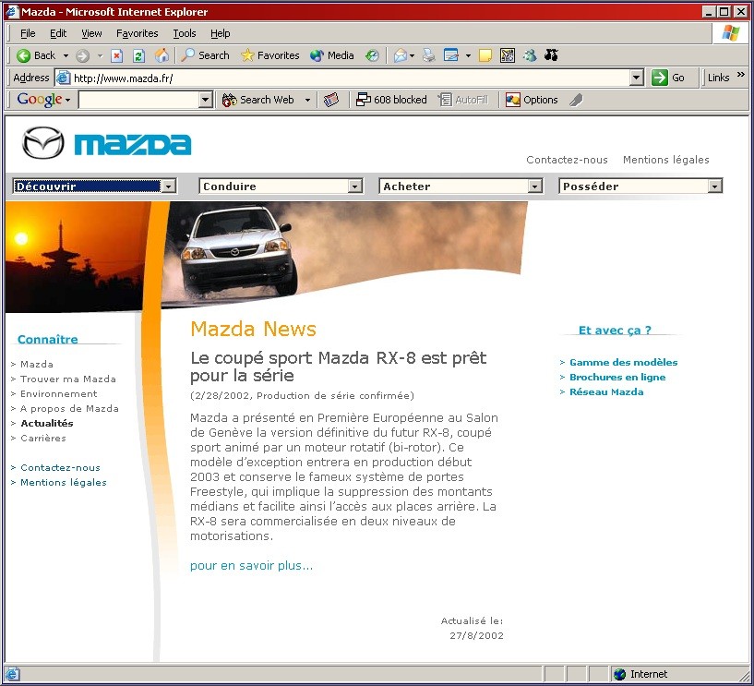This screenshot has height=686, width=754.
Task: Click sidebar Mentions légales link
Action: pos(64,483)
